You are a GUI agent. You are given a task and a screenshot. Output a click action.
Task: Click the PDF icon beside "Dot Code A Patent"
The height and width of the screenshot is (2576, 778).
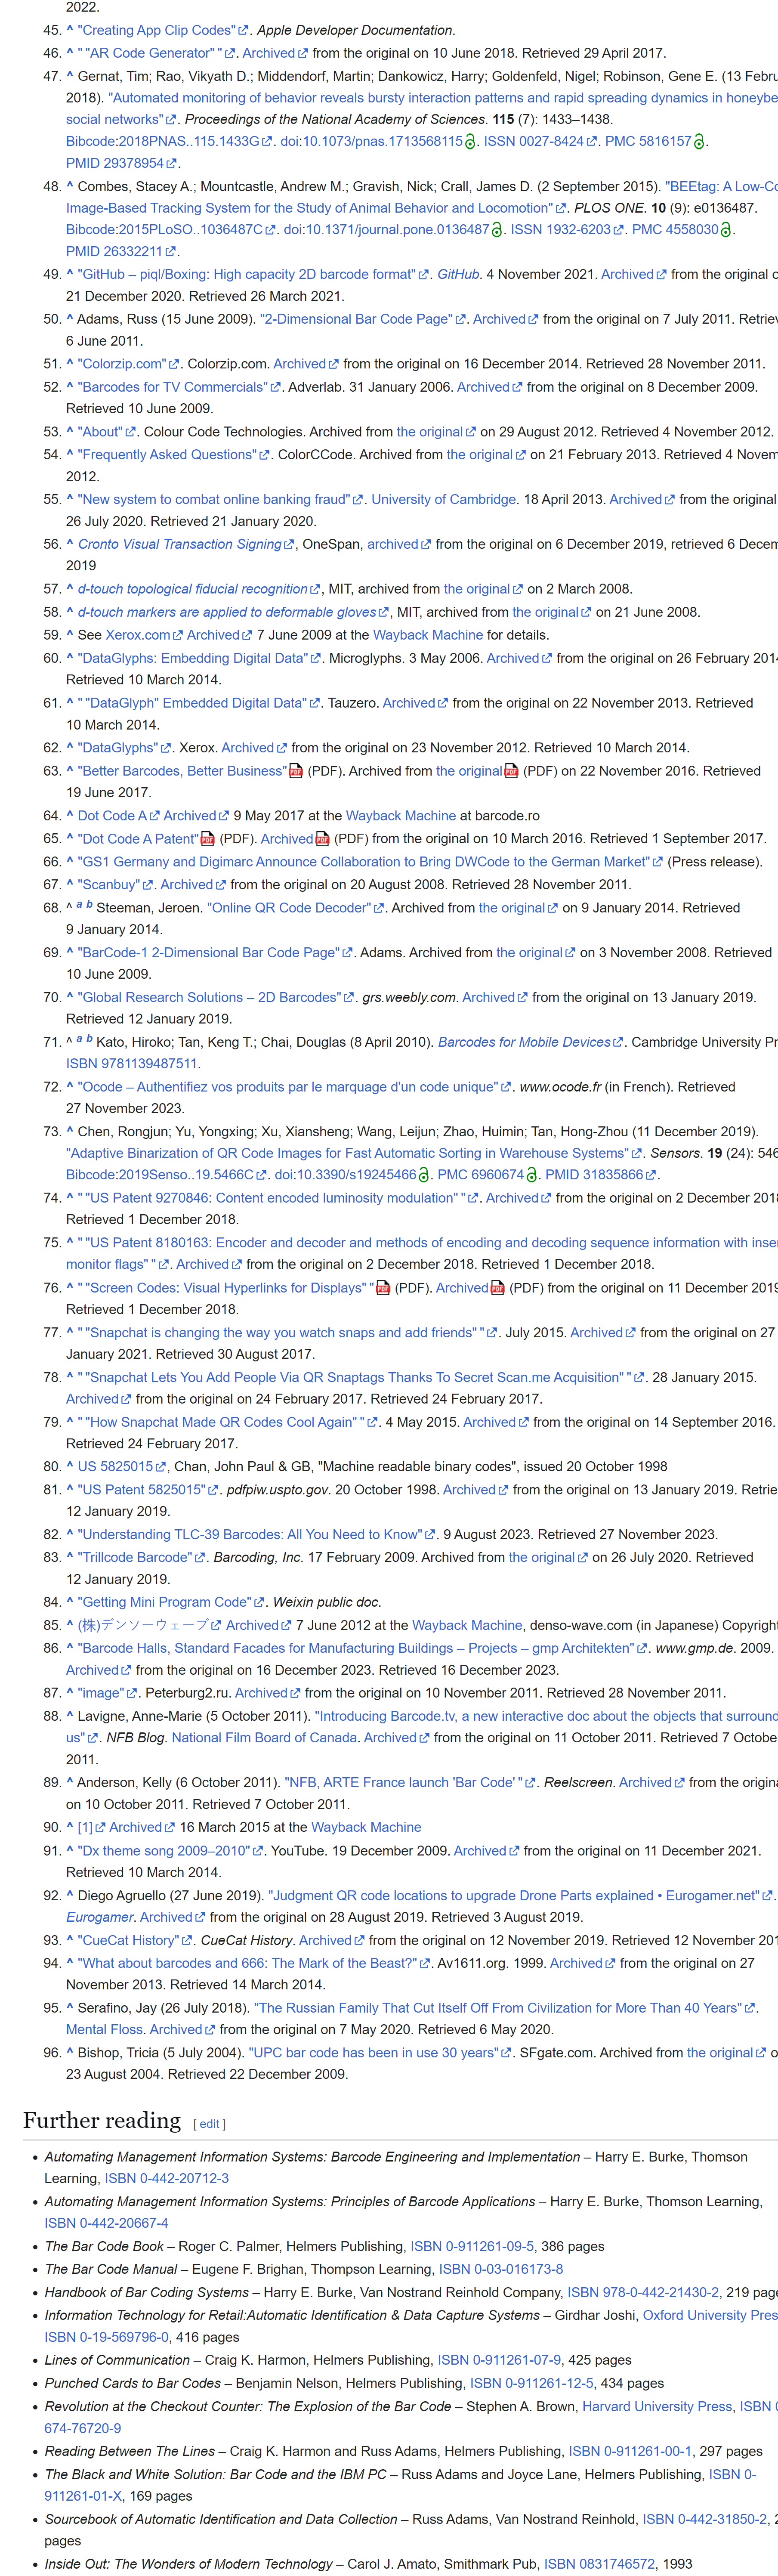click(208, 839)
